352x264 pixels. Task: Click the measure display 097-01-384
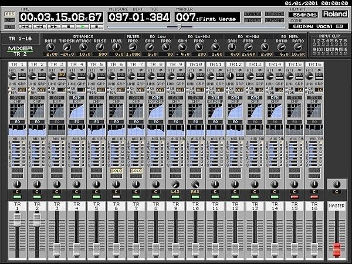138,17
